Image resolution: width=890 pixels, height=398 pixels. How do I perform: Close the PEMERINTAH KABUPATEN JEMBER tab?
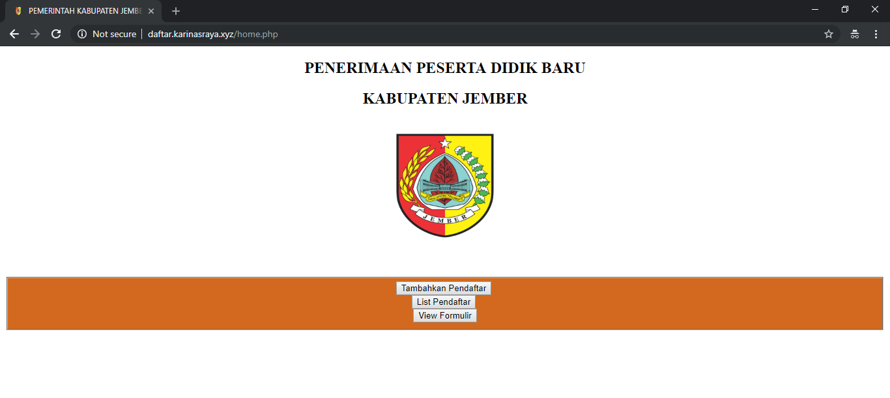coord(151,11)
